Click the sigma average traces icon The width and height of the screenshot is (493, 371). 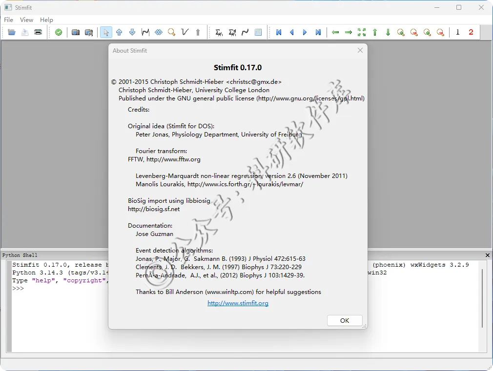[219, 32]
